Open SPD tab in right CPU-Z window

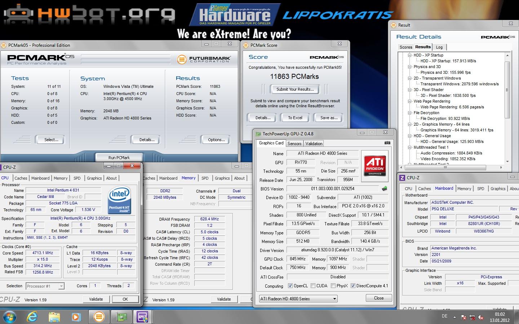[x=480, y=189]
